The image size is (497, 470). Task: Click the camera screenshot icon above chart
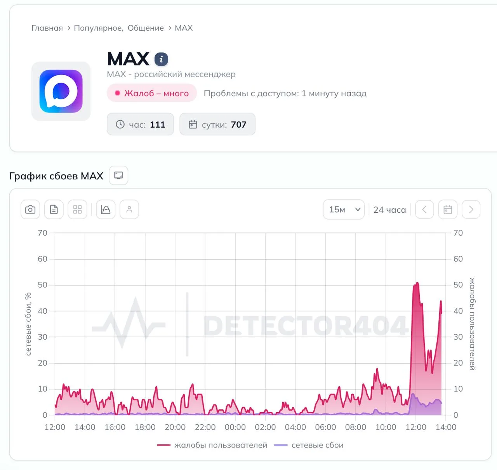point(30,210)
